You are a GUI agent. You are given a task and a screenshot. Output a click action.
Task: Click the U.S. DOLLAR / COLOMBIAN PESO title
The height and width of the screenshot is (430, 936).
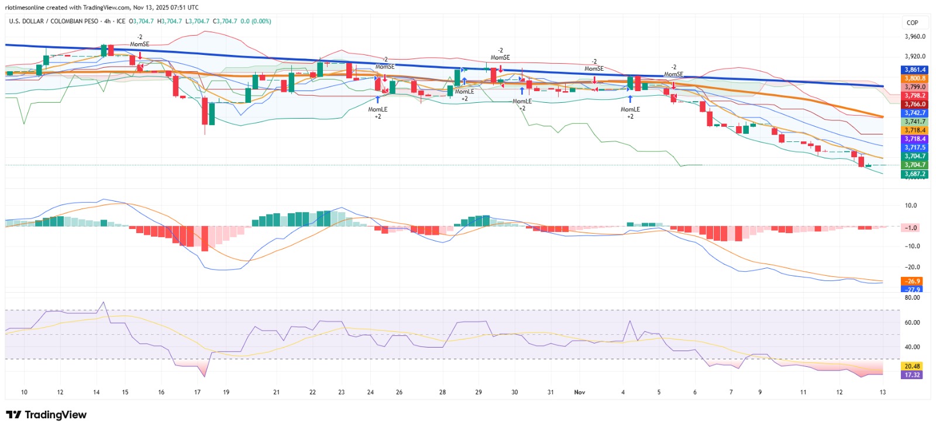pos(54,21)
